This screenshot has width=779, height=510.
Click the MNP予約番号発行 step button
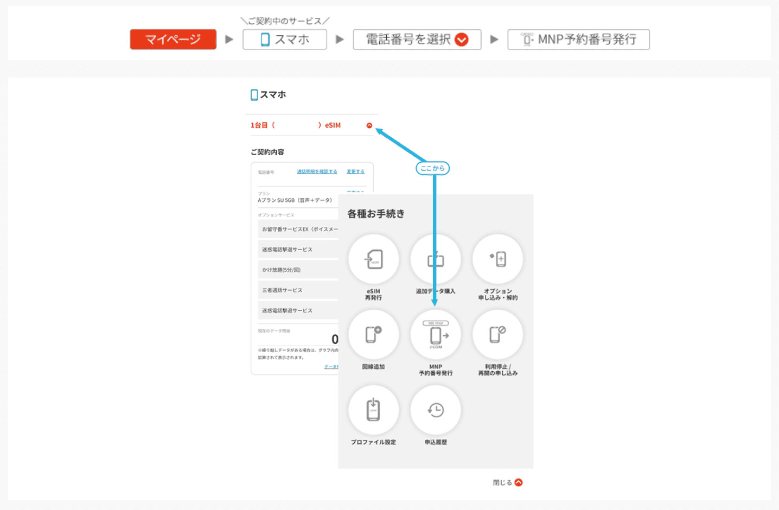pos(578,40)
